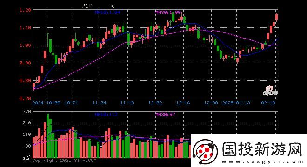The width and height of the screenshot is (307, 167).
Task: Open the www.sxsgytr.com link
Action: click(262, 161)
